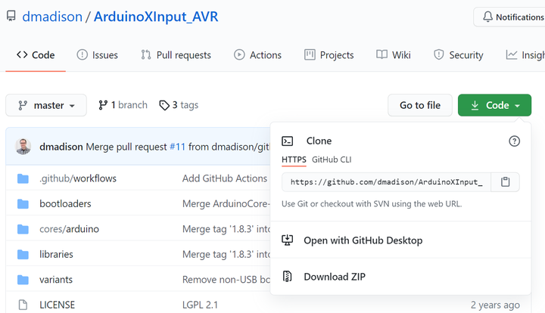This screenshot has width=545, height=313.
Task: Open the Insights tab
Action: (x=525, y=55)
